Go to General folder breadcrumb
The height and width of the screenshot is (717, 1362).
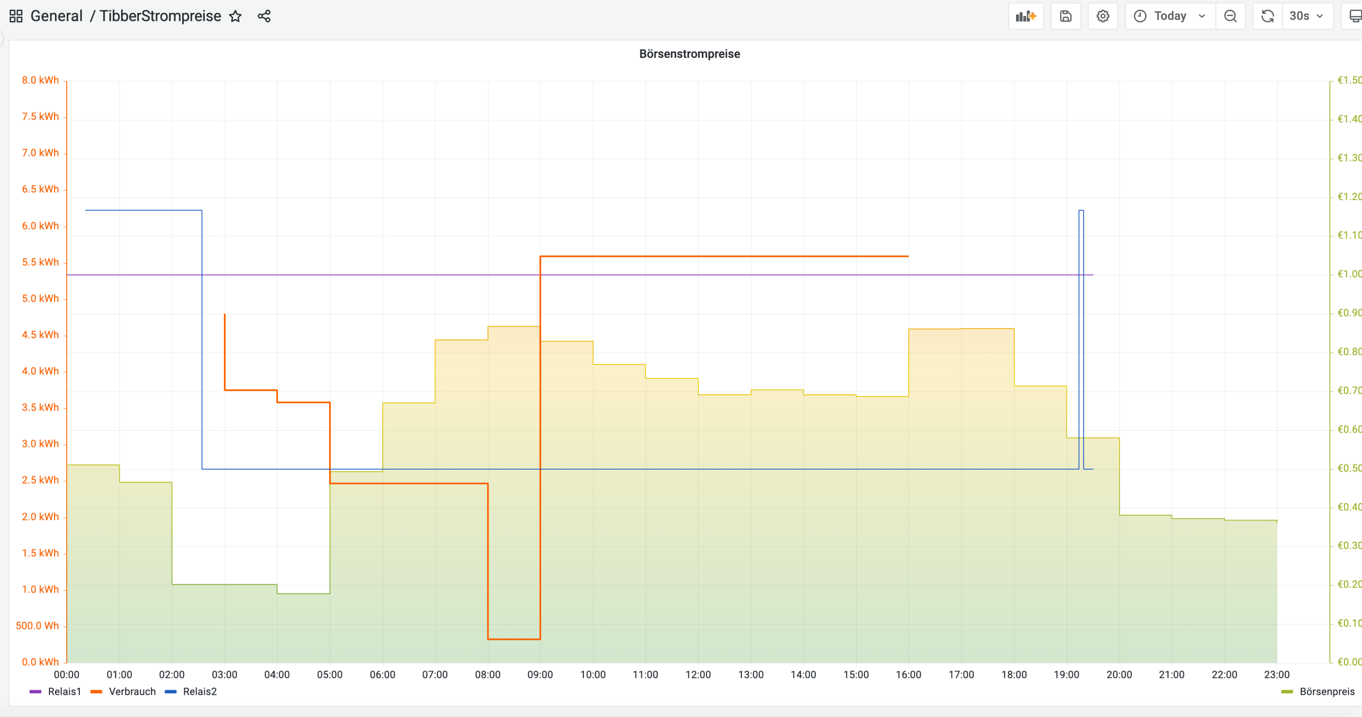57,16
